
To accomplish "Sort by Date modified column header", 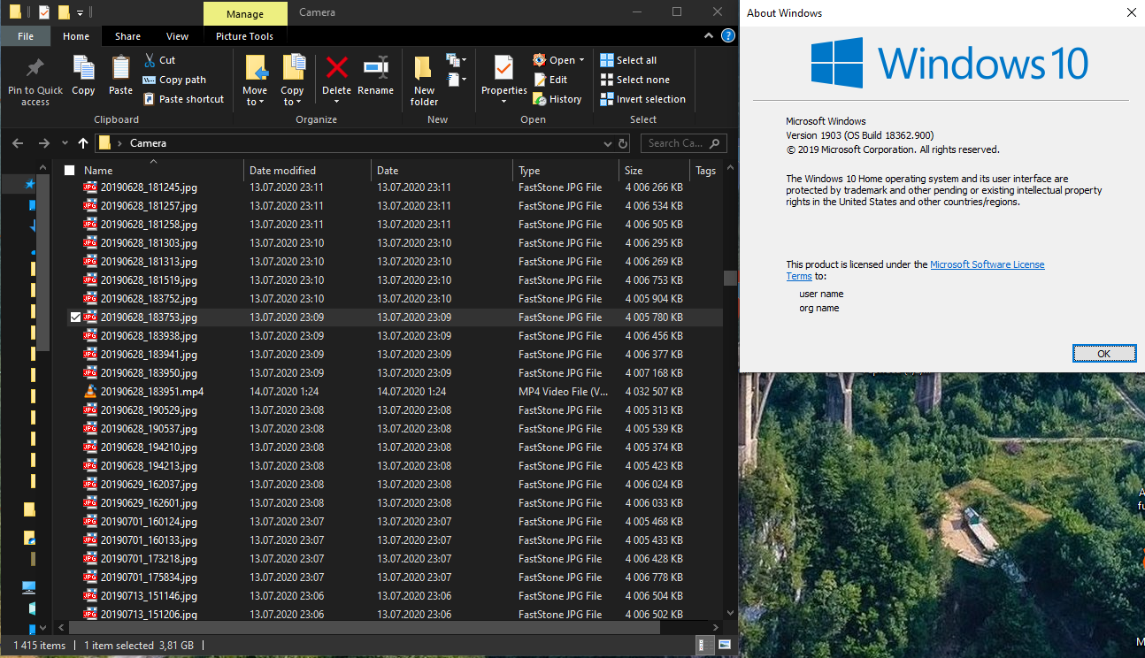I will [x=307, y=171].
